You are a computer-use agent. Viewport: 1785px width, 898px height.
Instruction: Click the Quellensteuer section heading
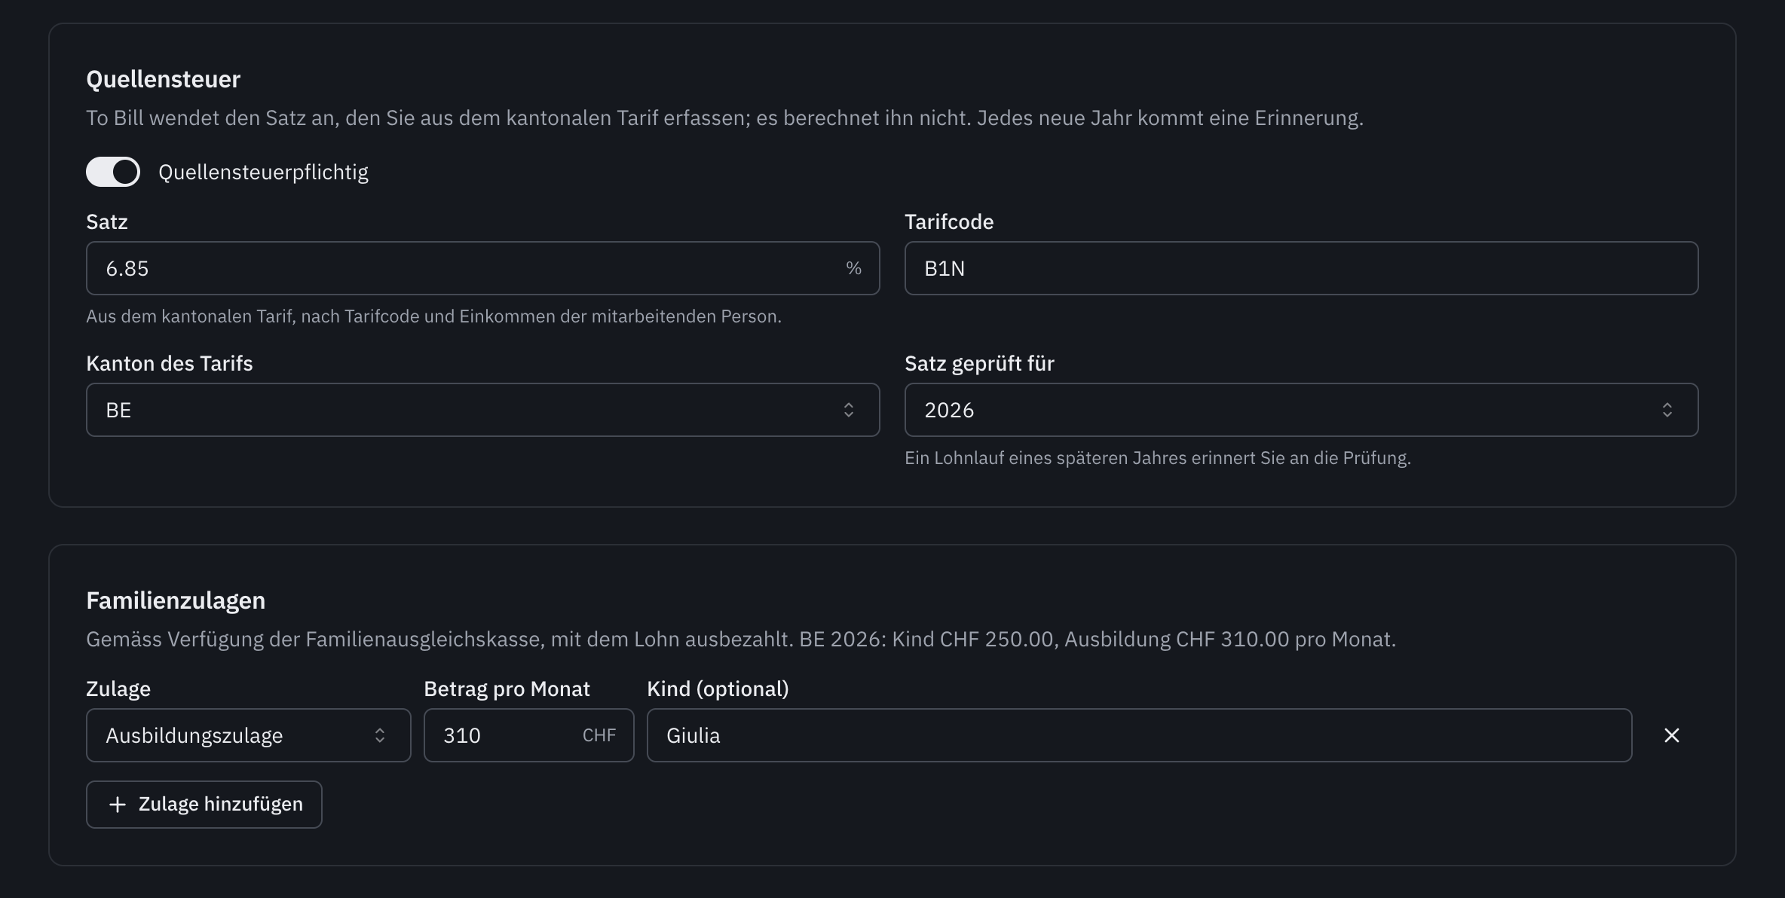pyautogui.click(x=163, y=79)
